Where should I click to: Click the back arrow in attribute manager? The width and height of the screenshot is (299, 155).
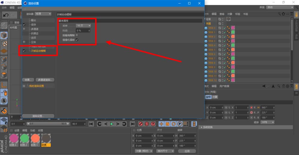coord(264,86)
